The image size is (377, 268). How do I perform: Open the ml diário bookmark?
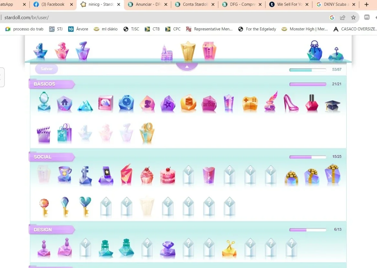point(105,29)
